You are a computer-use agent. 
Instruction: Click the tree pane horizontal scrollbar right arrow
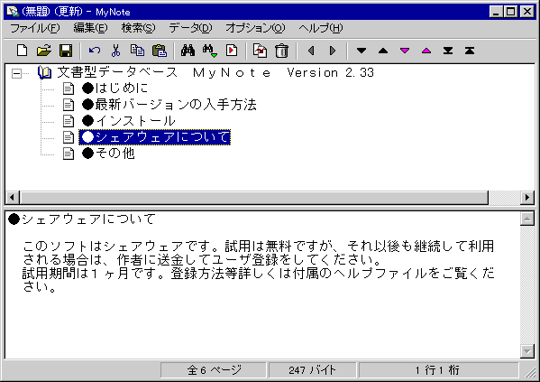coord(526,198)
